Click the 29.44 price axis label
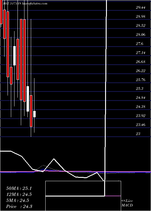151x211 pixels. click(x=140, y=8)
